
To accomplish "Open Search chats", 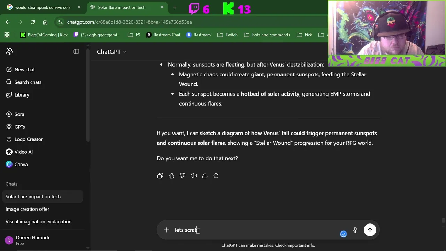I will [x=28, y=82].
